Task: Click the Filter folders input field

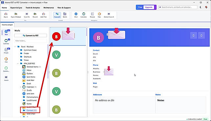Action: (x=31, y=41)
